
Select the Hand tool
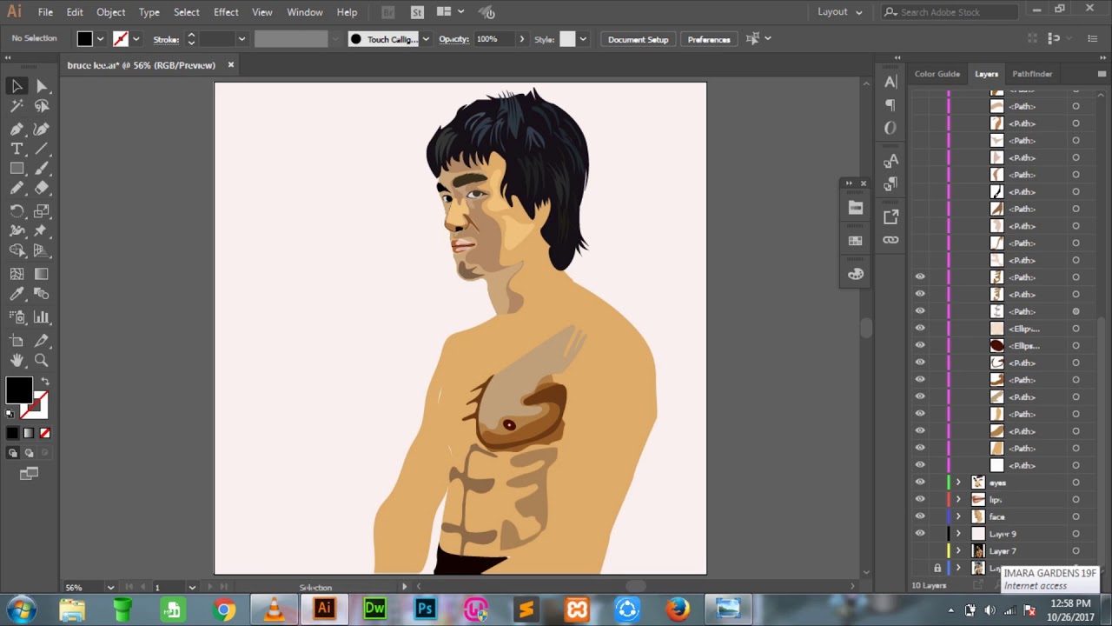[17, 360]
